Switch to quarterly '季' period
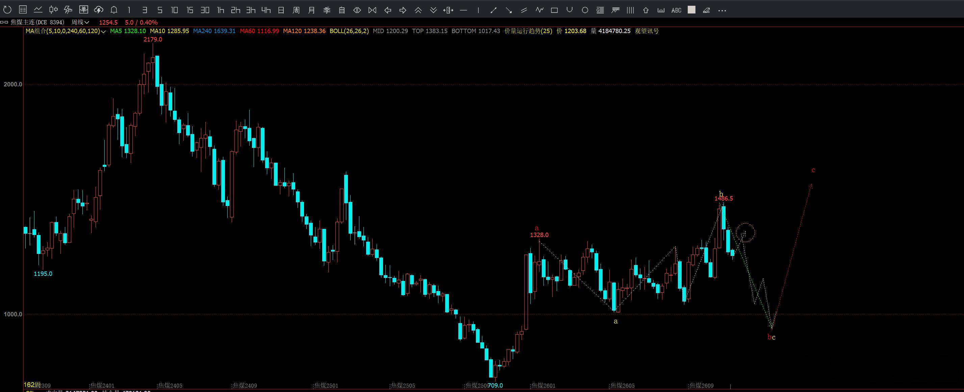Screen dimensions: 964x392 327,10
